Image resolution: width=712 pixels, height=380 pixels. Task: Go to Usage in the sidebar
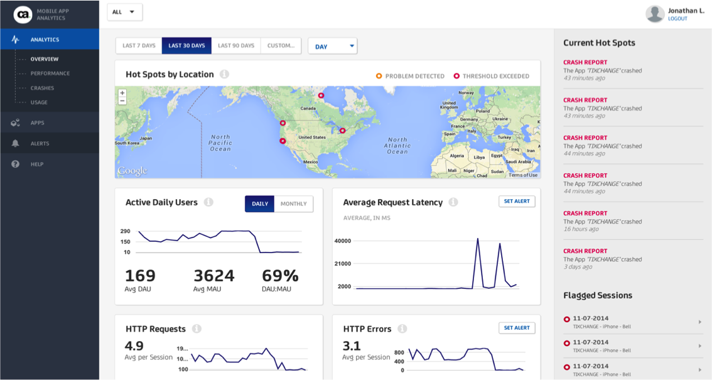pyautogui.click(x=39, y=102)
